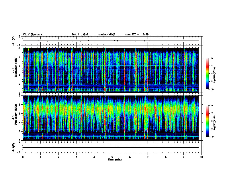Screen dimensions: 227x176
Task: Click the ch.2 colorbar 'log(PSD)' label
Action: 214,123
